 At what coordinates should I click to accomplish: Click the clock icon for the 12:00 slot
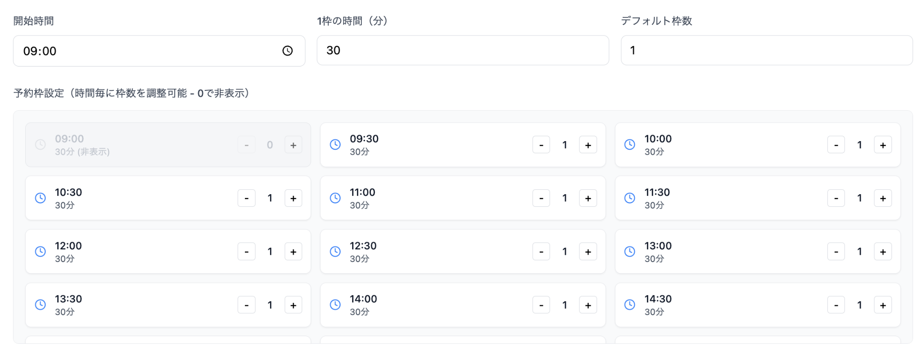pos(41,252)
